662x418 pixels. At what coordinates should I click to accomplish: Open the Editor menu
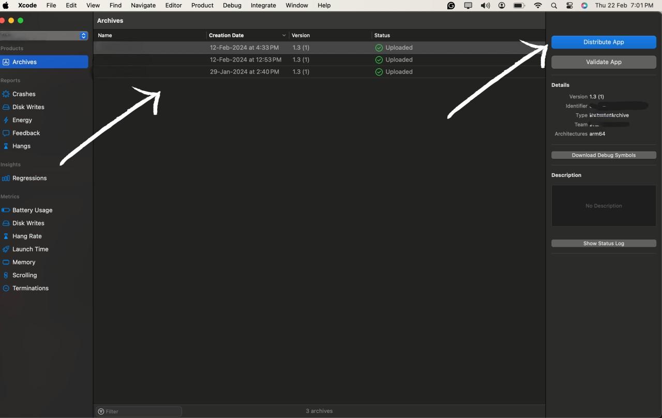click(173, 5)
